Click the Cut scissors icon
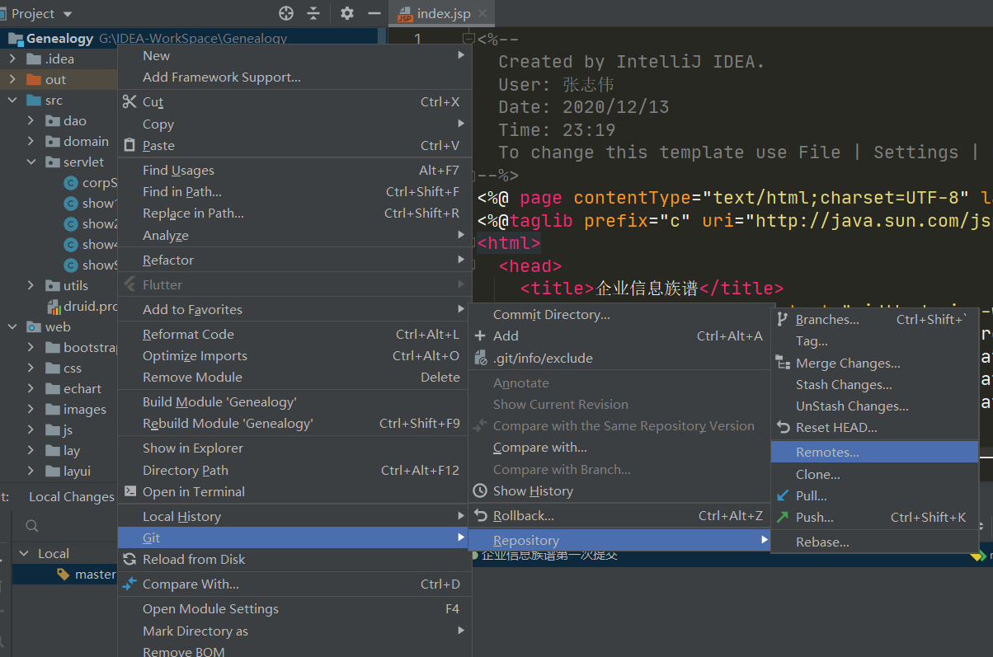993x657 pixels. click(129, 101)
